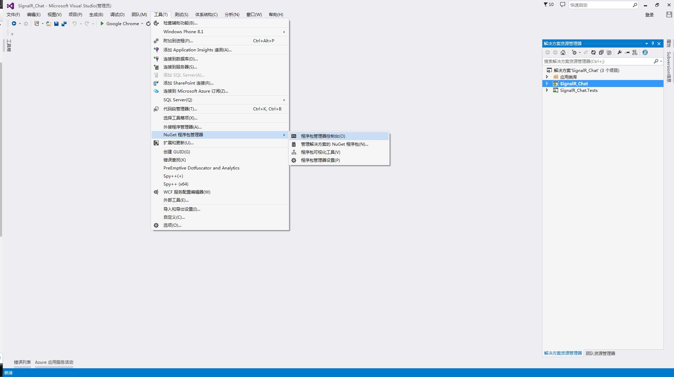Click the Pending Changes Filter clock icon
Viewport: 674px width, 377px height.
click(574, 52)
